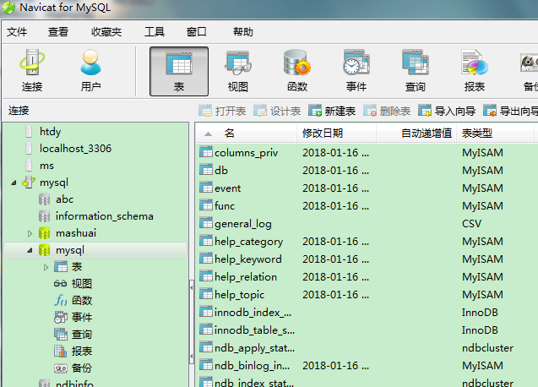Select the localhost_3306 connection

75,149
